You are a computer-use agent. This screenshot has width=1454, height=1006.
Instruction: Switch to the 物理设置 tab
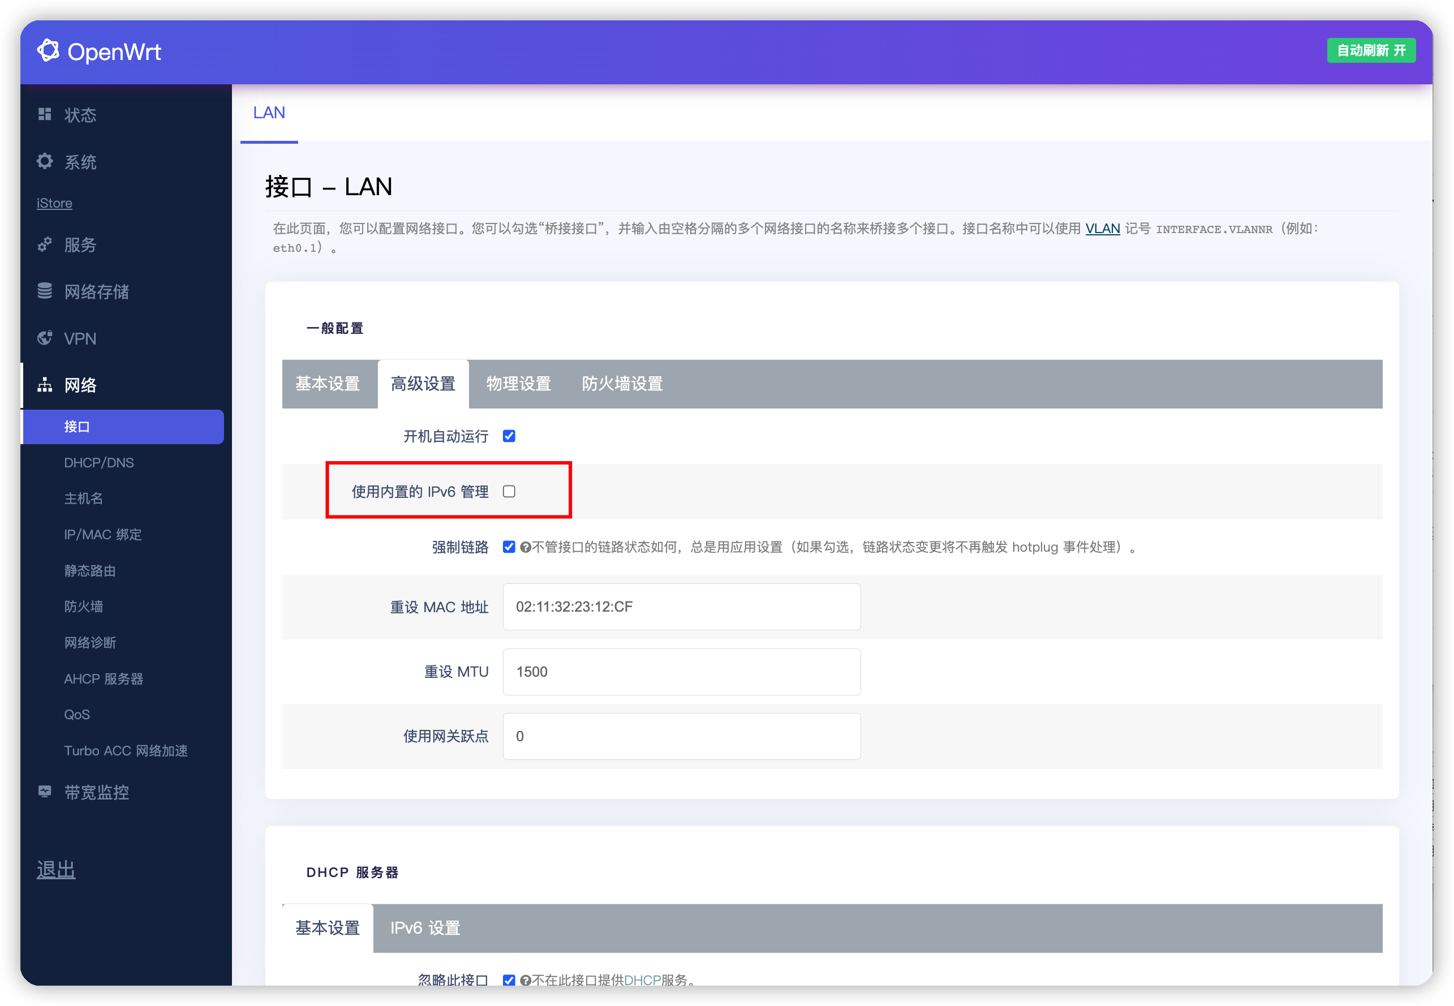518,384
